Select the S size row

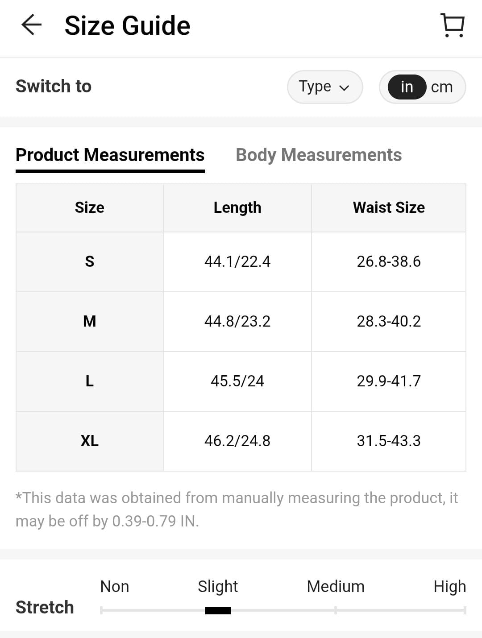(90, 261)
